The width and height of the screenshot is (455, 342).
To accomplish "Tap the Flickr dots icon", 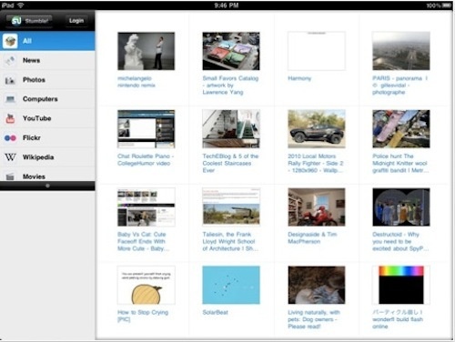I will 10,138.
